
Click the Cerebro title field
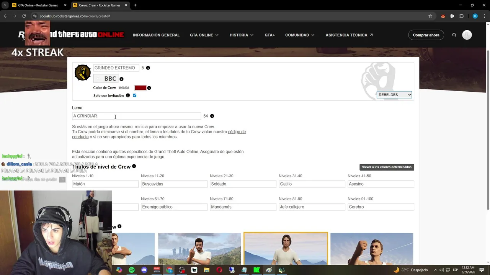click(x=381, y=207)
